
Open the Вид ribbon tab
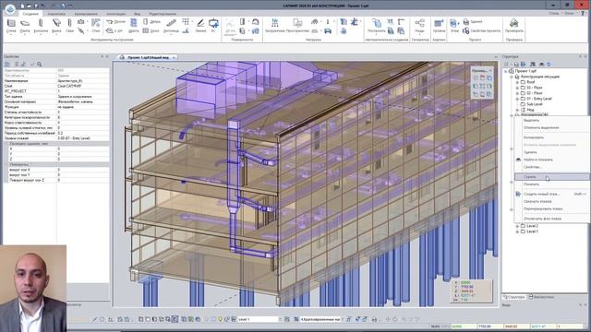[138, 14]
